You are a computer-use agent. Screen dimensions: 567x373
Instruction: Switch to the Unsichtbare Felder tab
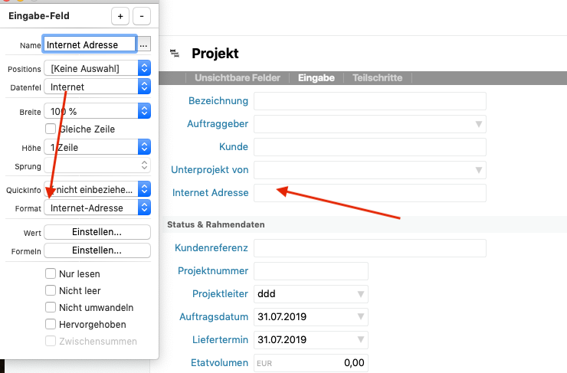(x=238, y=78)
